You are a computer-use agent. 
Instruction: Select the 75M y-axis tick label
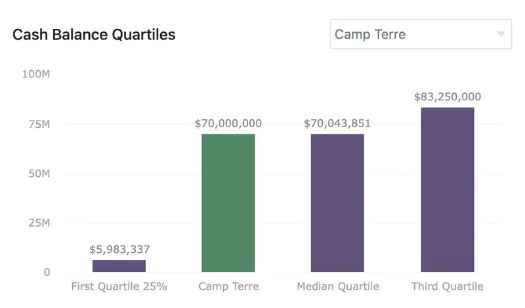(38, 125)
